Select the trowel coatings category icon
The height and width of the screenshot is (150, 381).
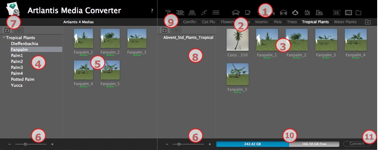point(204,12)
